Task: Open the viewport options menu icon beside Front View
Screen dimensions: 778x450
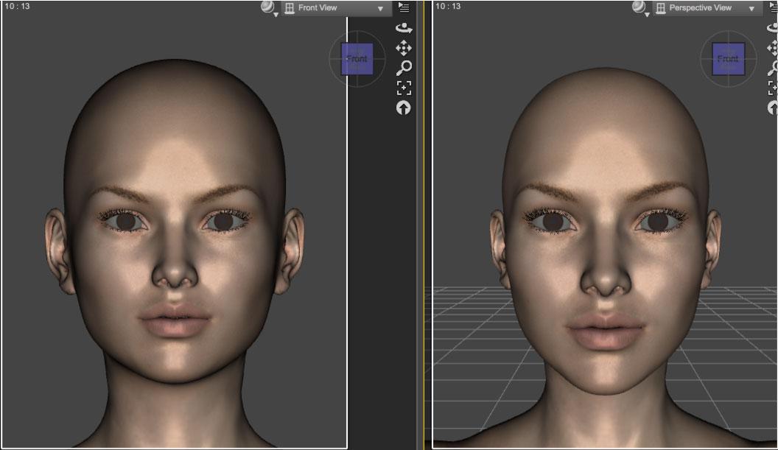Action: (404, 7)
